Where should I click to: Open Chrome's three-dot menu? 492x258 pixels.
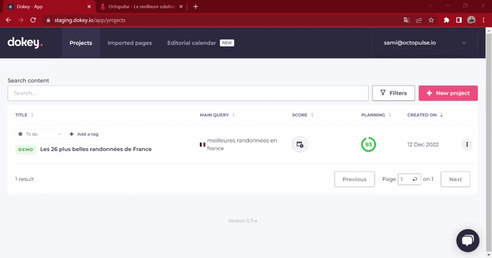484,20
